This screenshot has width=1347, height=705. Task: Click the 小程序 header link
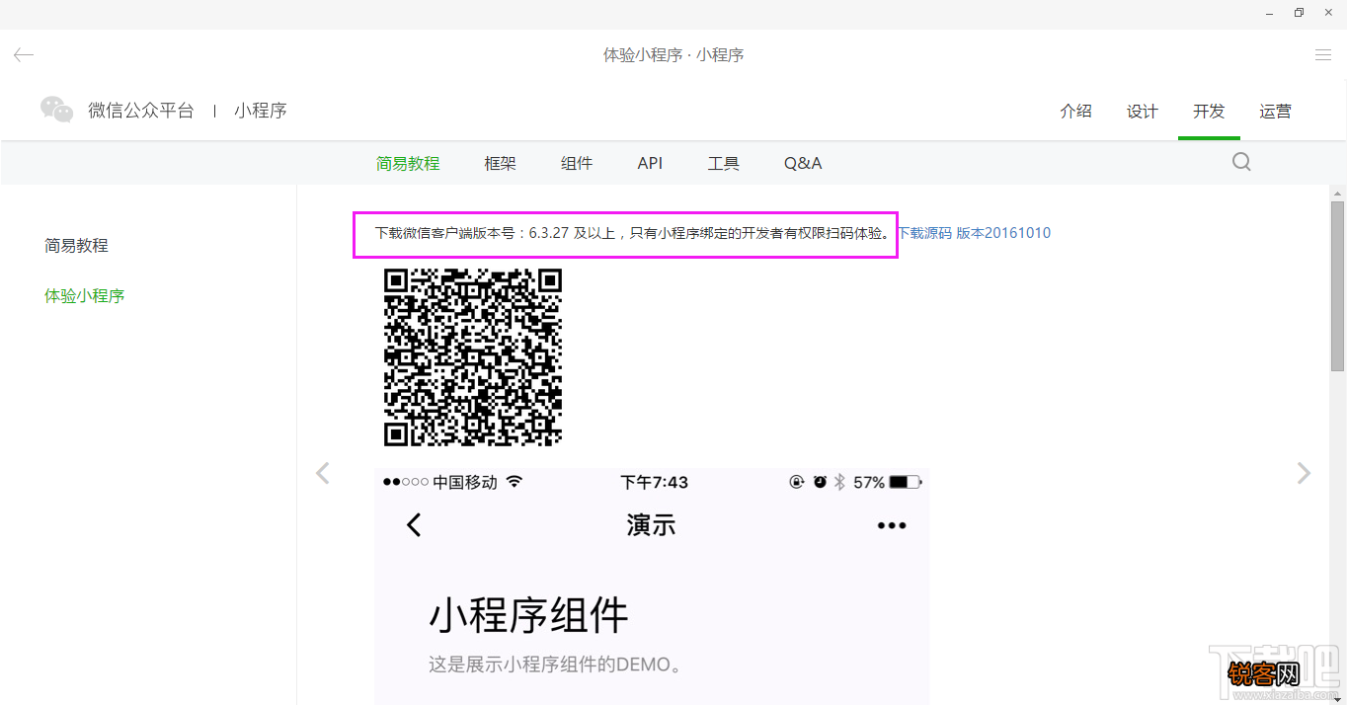pos(261,111)
